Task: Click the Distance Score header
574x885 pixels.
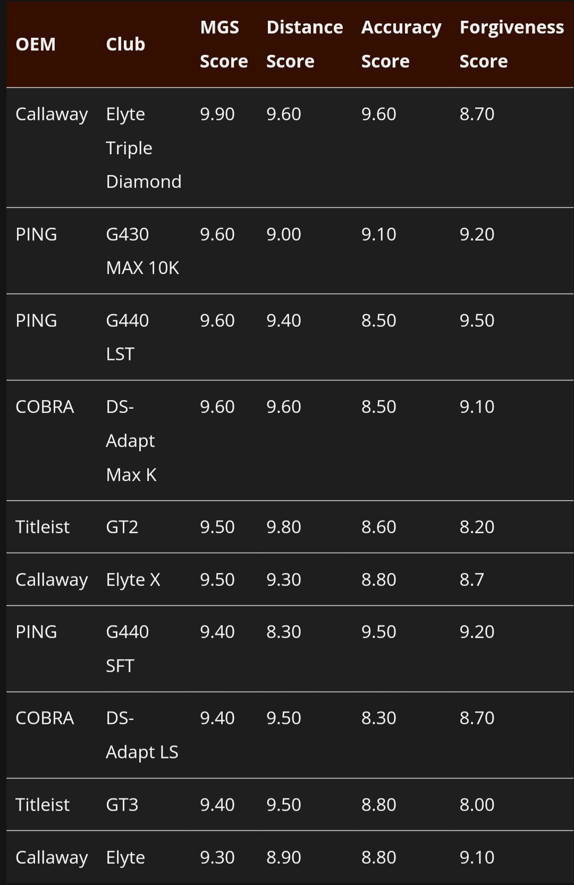Action: click(305, 44)
